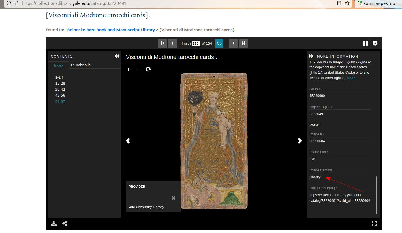Screen dimensions: 402x233
Task: Go to first image in viewer
Action: 163,43
